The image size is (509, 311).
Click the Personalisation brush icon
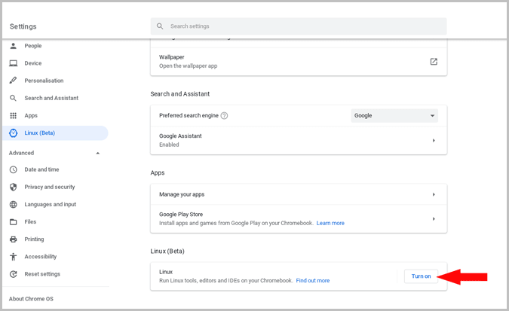coord(13,81)
